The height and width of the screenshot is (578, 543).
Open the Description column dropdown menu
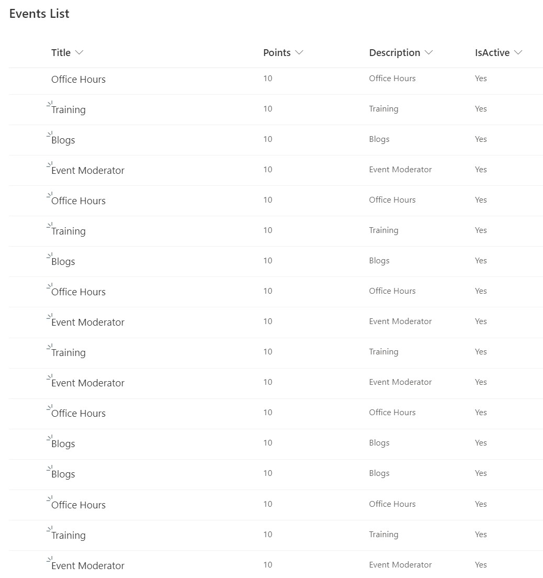coord(429,52)
